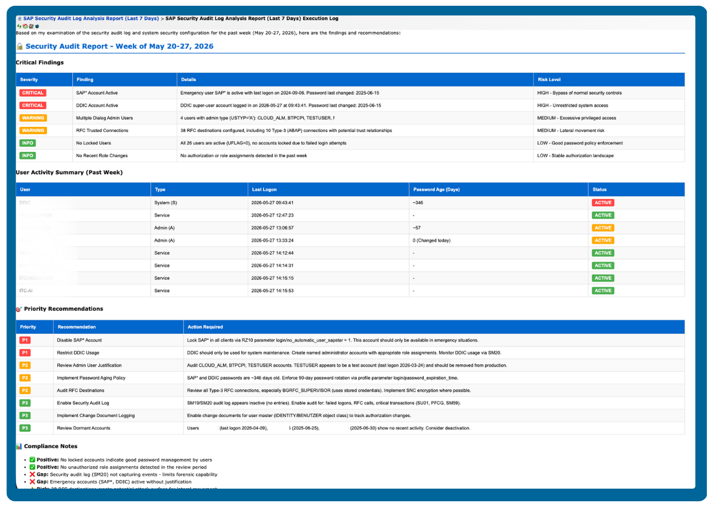This screenshot has height=507, width=716.
Task: Open the SAP Security Audit Log Analysis Report breadcrumb link
Action: point(91,18)
